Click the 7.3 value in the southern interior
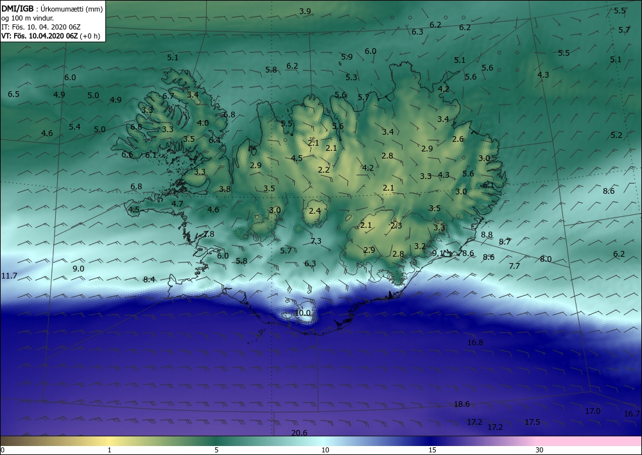 tap(316, 241)
